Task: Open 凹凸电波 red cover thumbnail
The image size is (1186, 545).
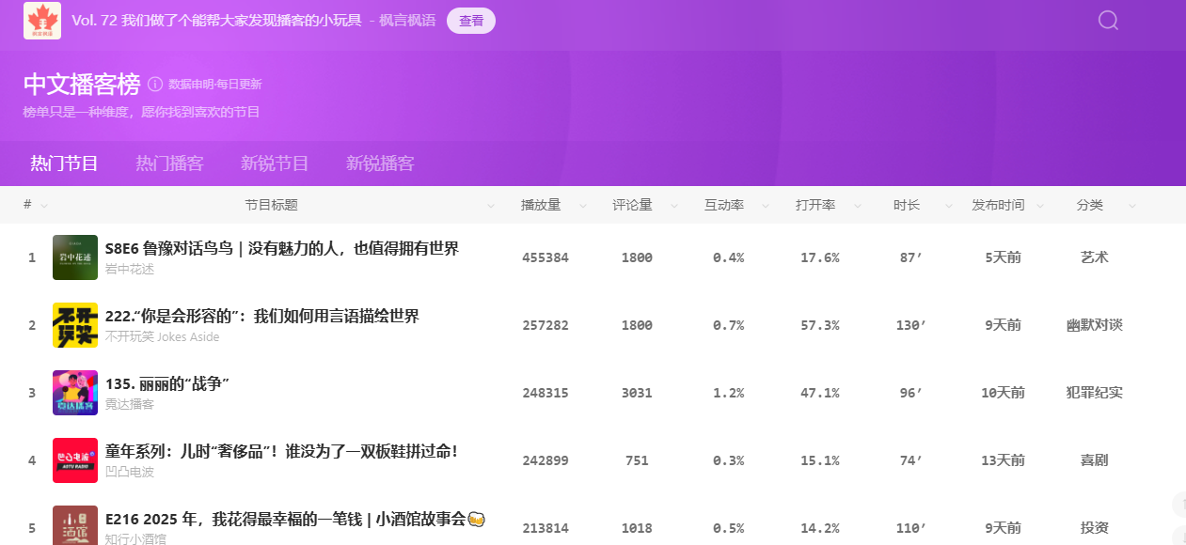Action: 75,460
